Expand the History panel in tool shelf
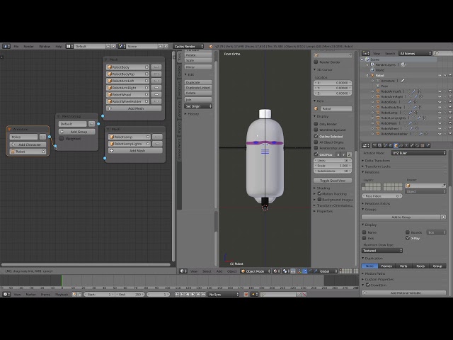Image resolution: width=453 pixels, height=340 pixels. tap(192, 114)
